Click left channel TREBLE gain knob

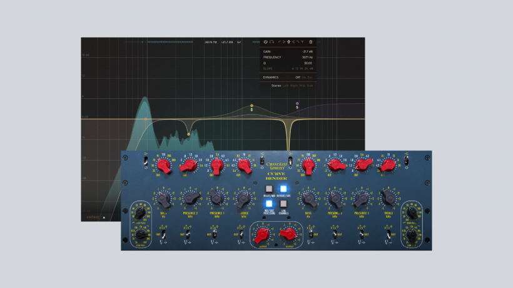pyautogui.click(x=243, y=199)
